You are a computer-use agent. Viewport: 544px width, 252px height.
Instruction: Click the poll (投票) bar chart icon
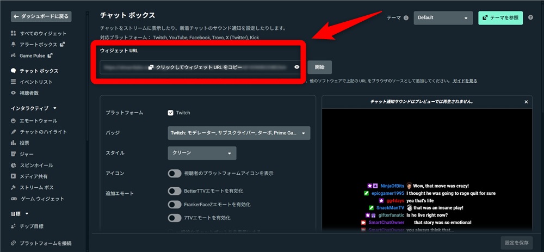(x=14, y=143)
